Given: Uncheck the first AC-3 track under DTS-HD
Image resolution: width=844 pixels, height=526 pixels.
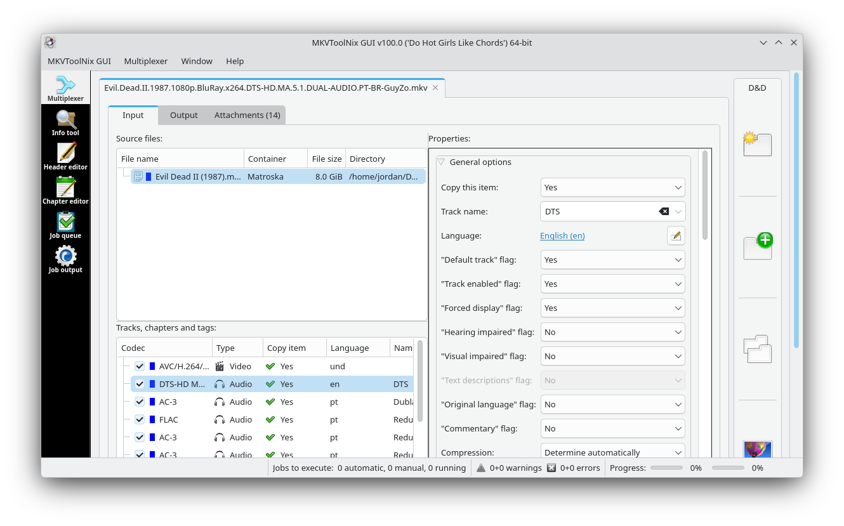Looking at the screenshot, I should click(140, 402).
